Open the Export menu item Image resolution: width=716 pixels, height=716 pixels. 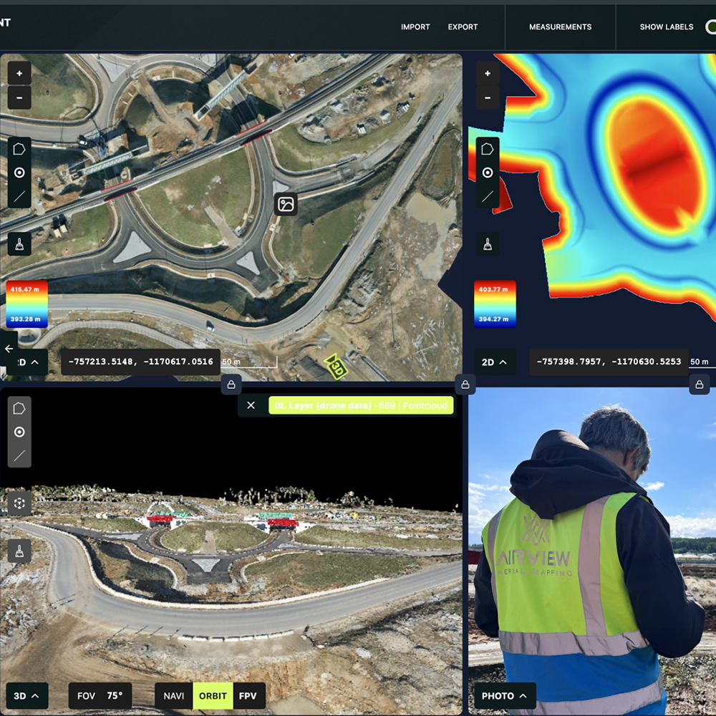pos(463,27)
